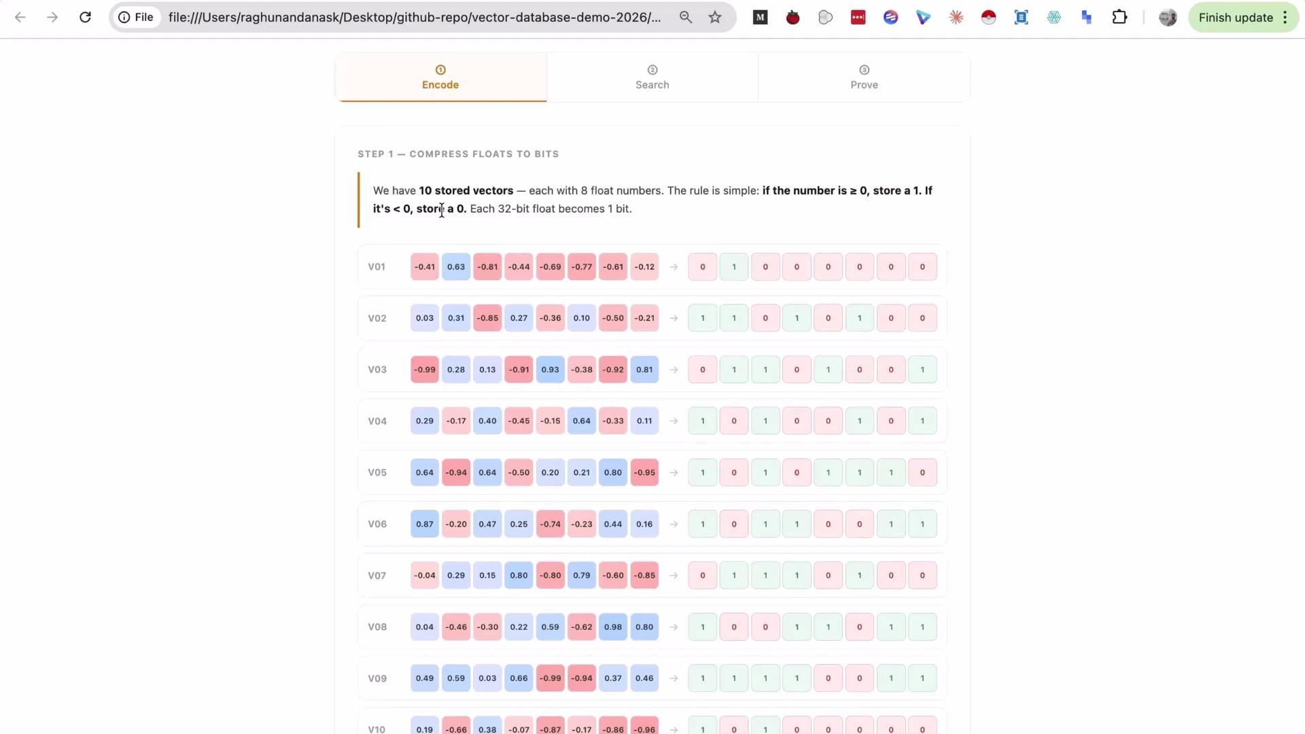Click the only green 1 bit in V01
Screen dimensions: 1305x734
coord(734,266)
